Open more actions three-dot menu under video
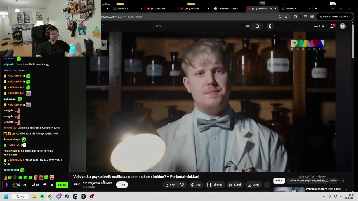The image size is (358, 201). pos(267,185)
